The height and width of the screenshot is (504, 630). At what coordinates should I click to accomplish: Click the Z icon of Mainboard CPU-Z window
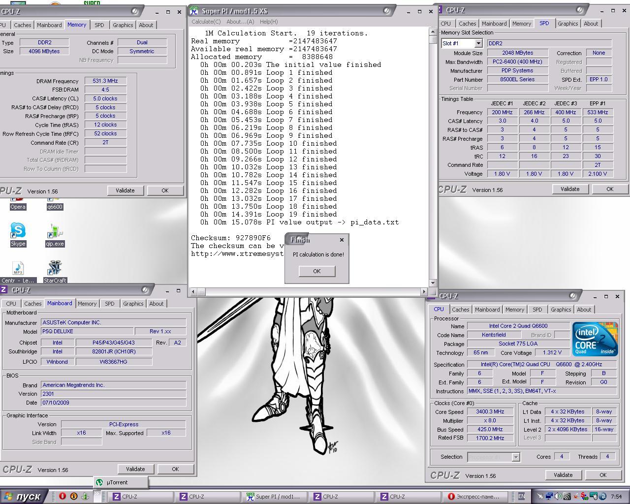[x=4, y=290]
